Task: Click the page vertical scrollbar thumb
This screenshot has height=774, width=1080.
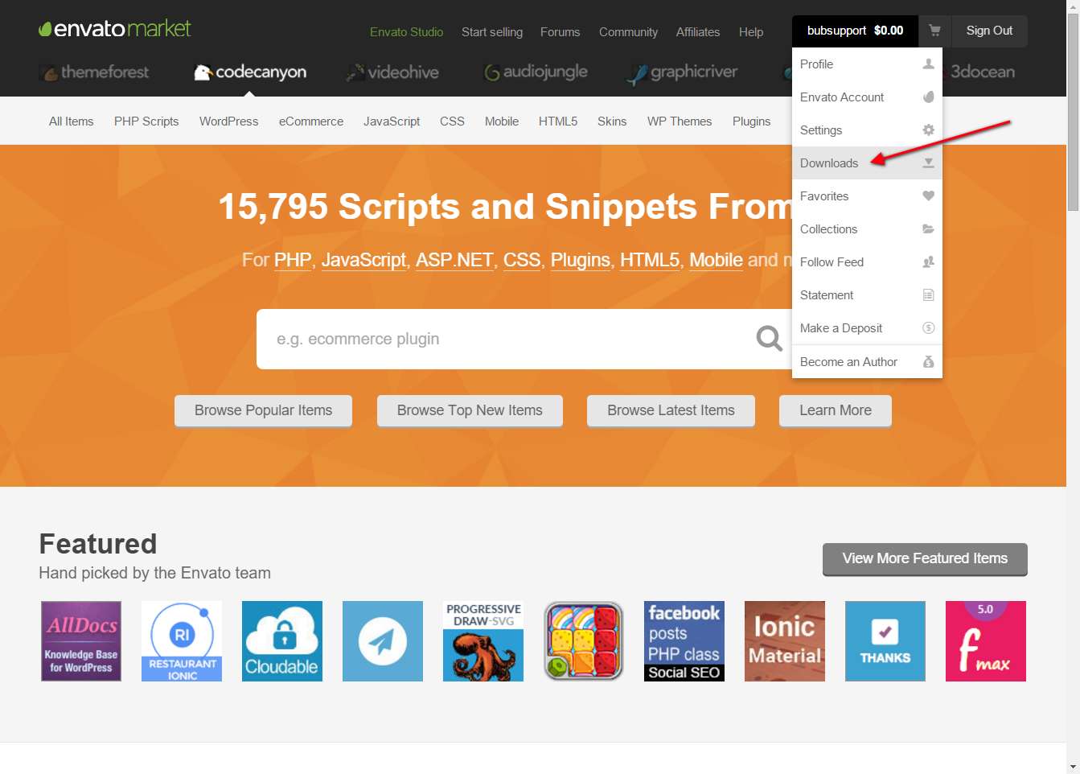Action: [x=1073, y=113]
